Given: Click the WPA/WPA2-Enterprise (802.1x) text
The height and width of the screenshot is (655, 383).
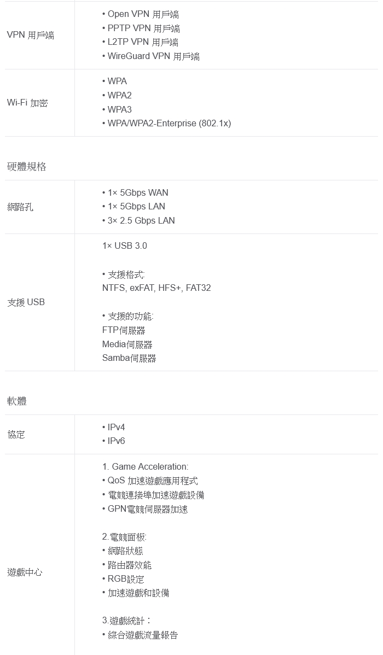Looking at the screenshot, I should click(x=169, y=124).
